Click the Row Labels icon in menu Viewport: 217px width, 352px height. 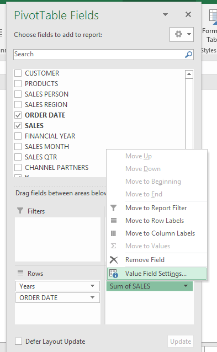click(x=114, y=221)
